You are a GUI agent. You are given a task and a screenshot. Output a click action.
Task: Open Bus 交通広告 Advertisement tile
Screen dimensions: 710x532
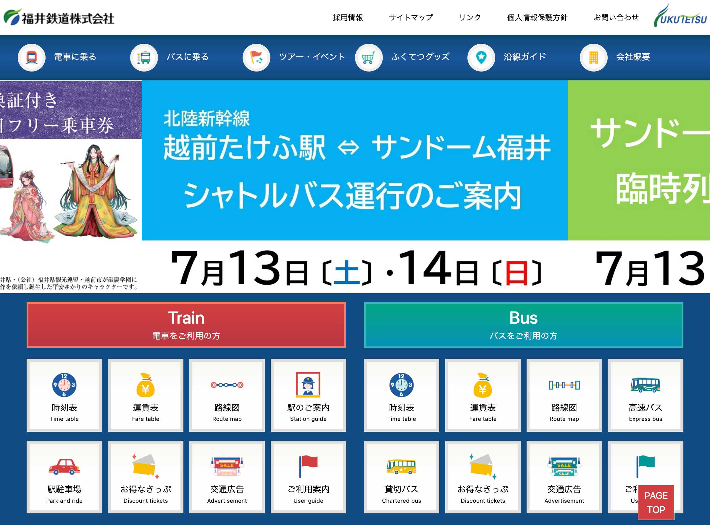point(564,477)
